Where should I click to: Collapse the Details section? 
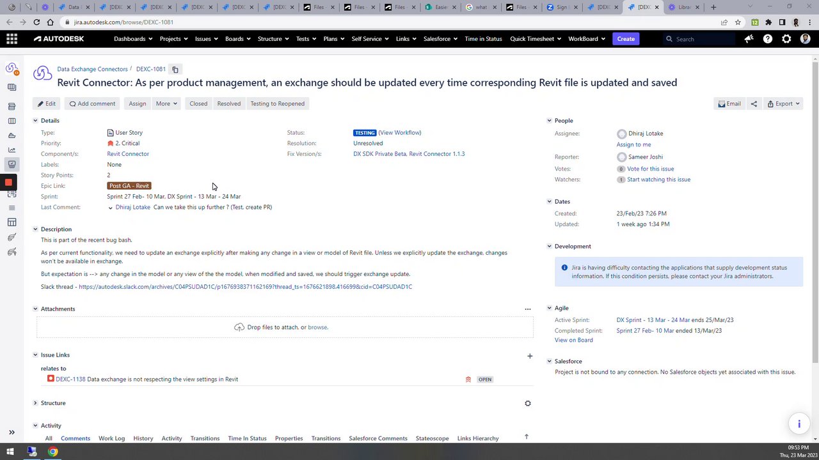[x=35, y=121]
